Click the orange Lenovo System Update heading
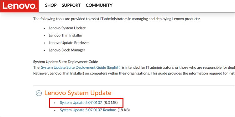The width and height of the screenshot is (235, 117). pos(78,93)
